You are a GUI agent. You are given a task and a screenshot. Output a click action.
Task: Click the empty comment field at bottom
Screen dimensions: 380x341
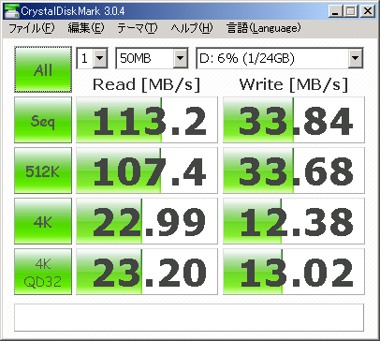pyautogui.click(x=189, y=318)
